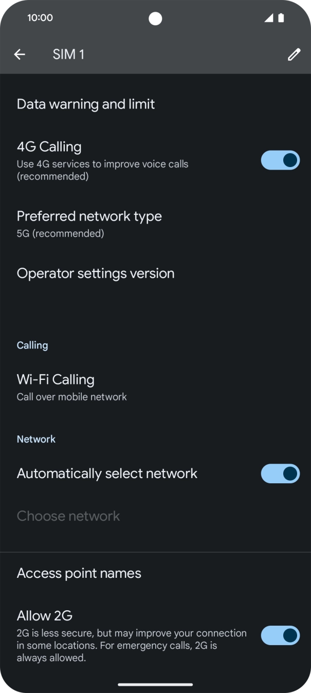
Task: Open Operator settings version
Action: point(96,273)
